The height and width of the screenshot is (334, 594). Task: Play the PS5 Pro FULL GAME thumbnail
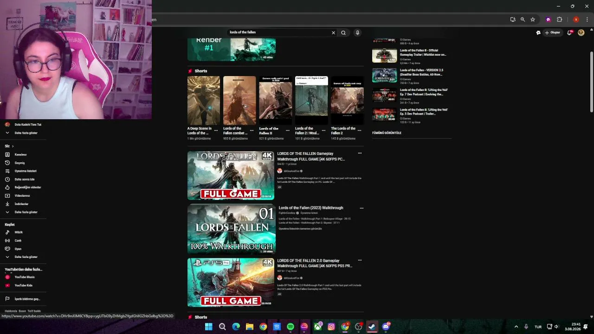(231, 283)
